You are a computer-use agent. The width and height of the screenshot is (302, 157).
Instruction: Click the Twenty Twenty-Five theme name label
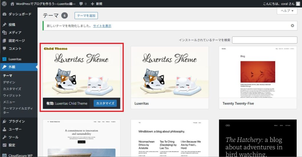point(238,103)
